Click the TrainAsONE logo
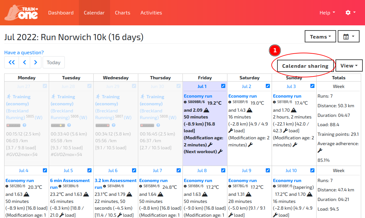The width and height of the screenshot is (365, 218). click(21, 13)
